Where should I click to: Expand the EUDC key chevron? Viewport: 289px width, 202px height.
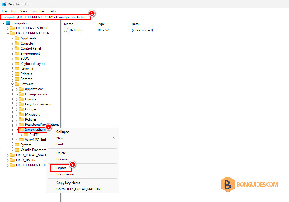point(12,59)
